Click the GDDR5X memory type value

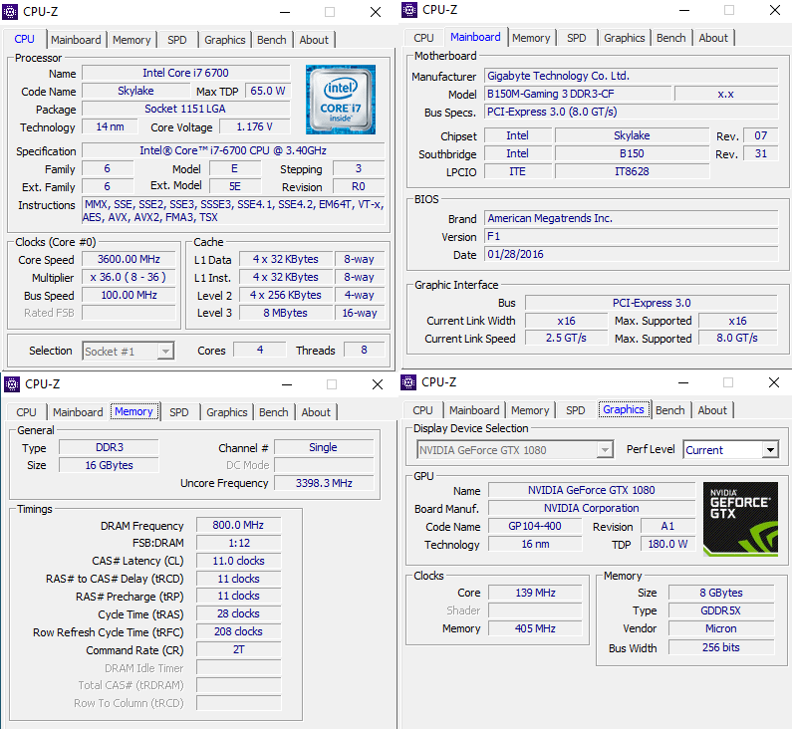point(721,610)
